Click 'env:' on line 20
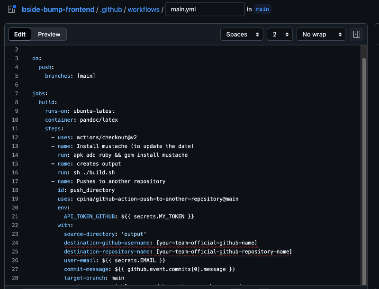The width and height of the screenshot is (379, 289). point(63,208)
